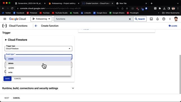Viewport: 181px width, 102px height.
Task: Open the Trigger type Cloud Firestore dropdown
Action: pyautogui.click(x=38, y=48)
